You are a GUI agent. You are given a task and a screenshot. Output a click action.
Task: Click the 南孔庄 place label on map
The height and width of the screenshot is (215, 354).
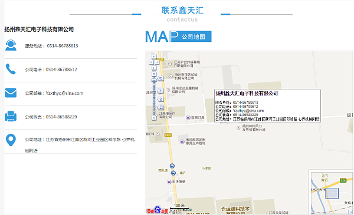[163, 170]
